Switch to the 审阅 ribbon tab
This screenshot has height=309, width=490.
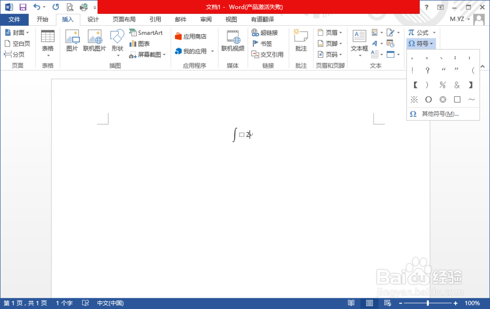[x=206, y=20]
